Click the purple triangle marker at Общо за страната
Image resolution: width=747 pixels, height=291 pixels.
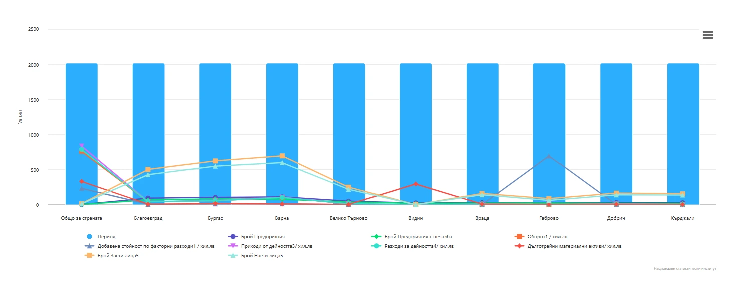(82, 146)
